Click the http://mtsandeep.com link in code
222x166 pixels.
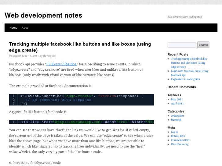coord(78,122)
